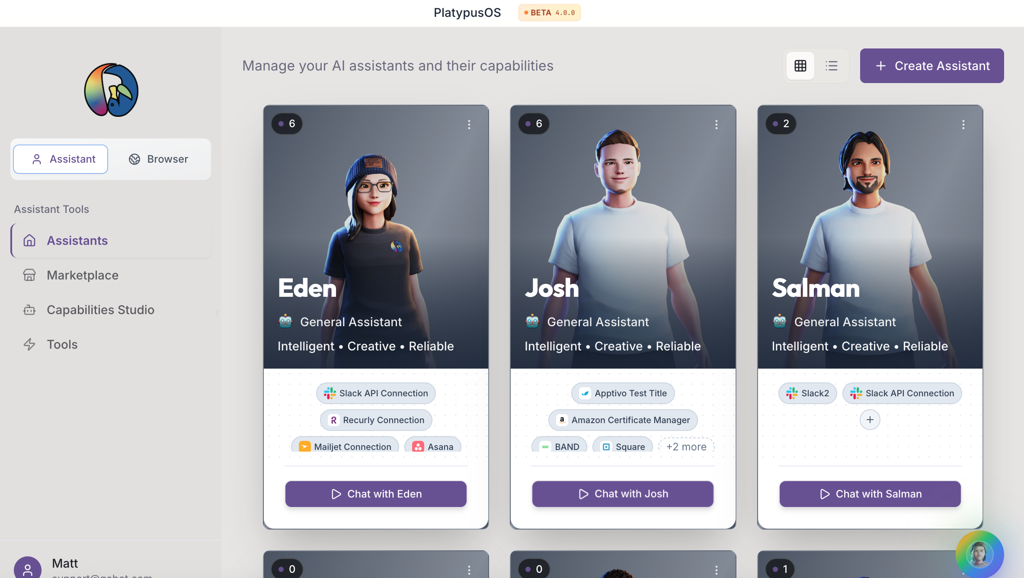This screenshot has width=1024, height=578.
Task: Open the Marketplace section
Action: [82, 275]
